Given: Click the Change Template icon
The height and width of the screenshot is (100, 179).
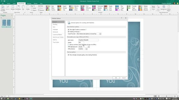Looking at the screenshot, I should coord(3,8).
